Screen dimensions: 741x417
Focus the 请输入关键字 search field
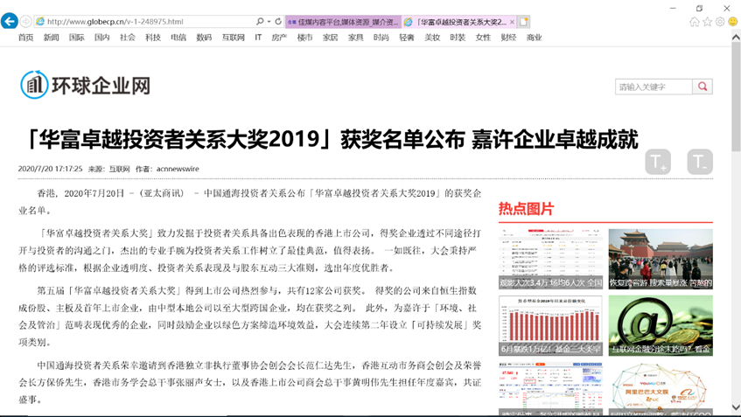pos(654,87)
